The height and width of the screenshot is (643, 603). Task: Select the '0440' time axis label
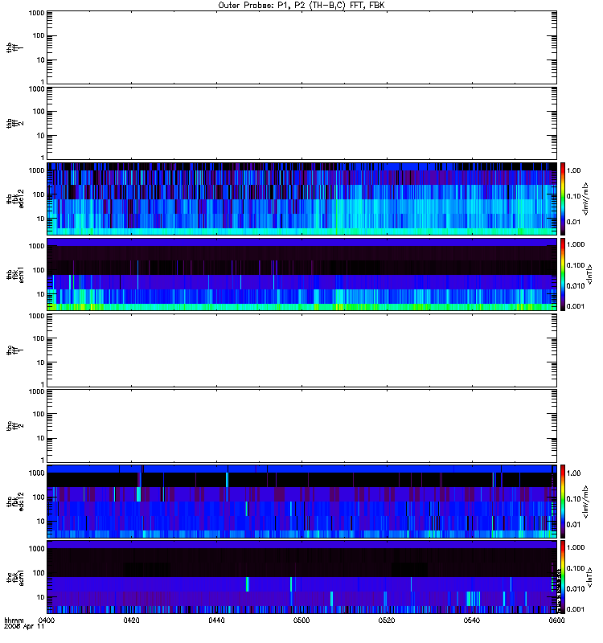pyautogui.click(x=216, y=620)
